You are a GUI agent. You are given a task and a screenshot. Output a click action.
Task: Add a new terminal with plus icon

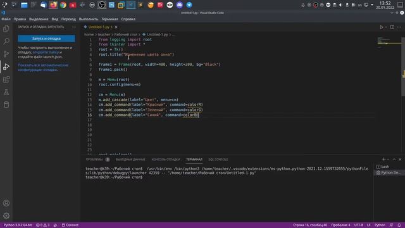[x=384, y=160]
